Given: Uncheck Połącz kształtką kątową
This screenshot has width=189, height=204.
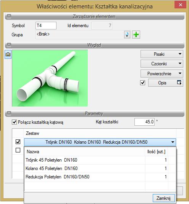Looking at the screenshot, I should [x=14, y=122].
